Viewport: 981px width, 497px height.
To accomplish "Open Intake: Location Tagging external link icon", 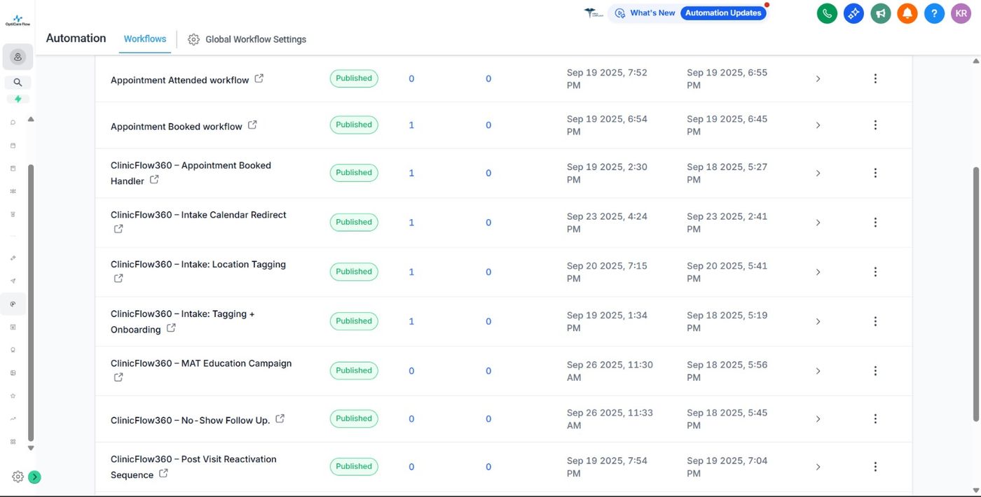I will tap(118, 278).
